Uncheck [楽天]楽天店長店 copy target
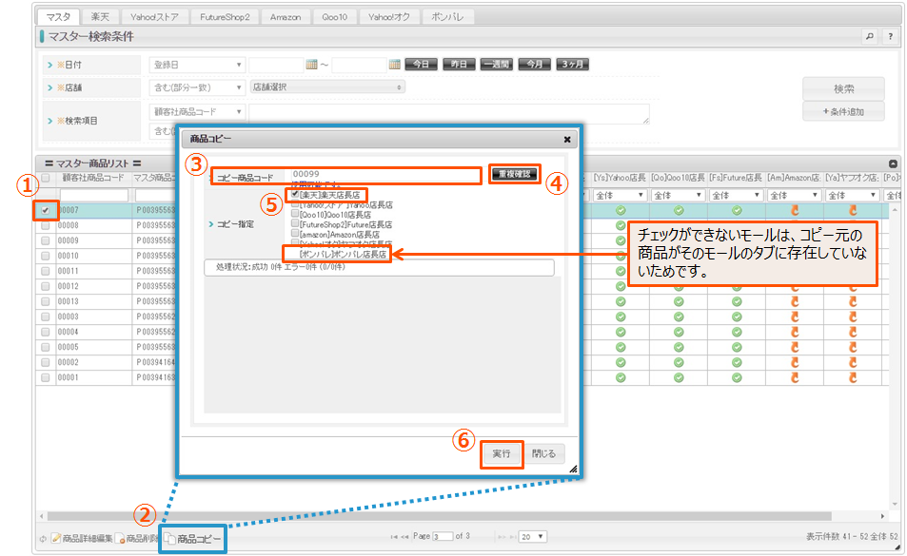 [295, 195]
